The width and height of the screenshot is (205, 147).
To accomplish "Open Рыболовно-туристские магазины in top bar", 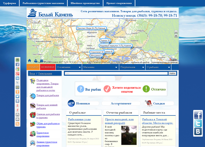I will (43, 3).
